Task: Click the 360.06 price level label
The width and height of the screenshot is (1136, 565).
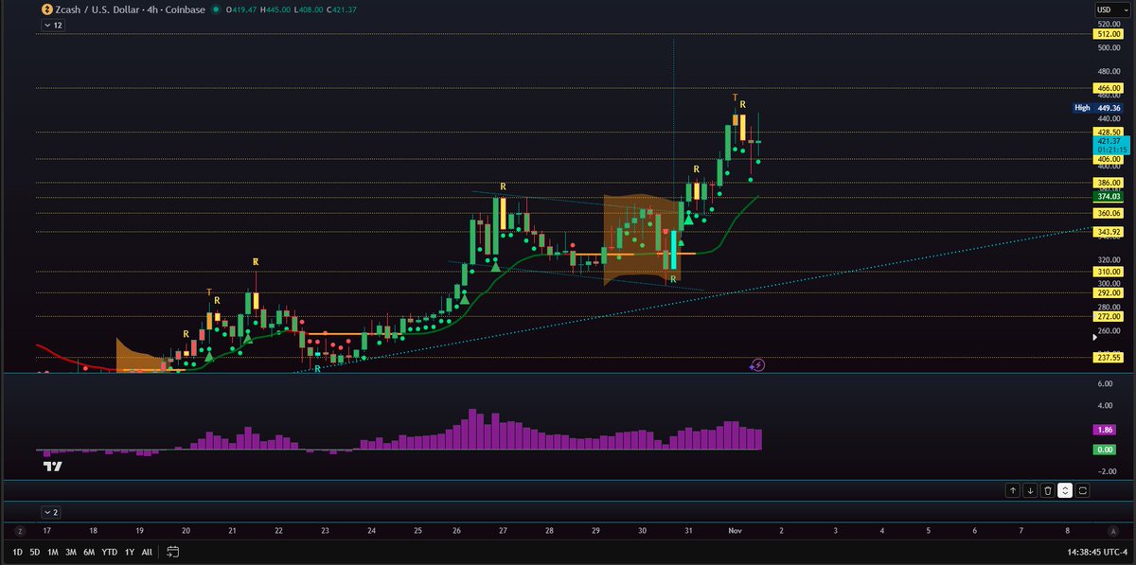Action: (1108, 213)
